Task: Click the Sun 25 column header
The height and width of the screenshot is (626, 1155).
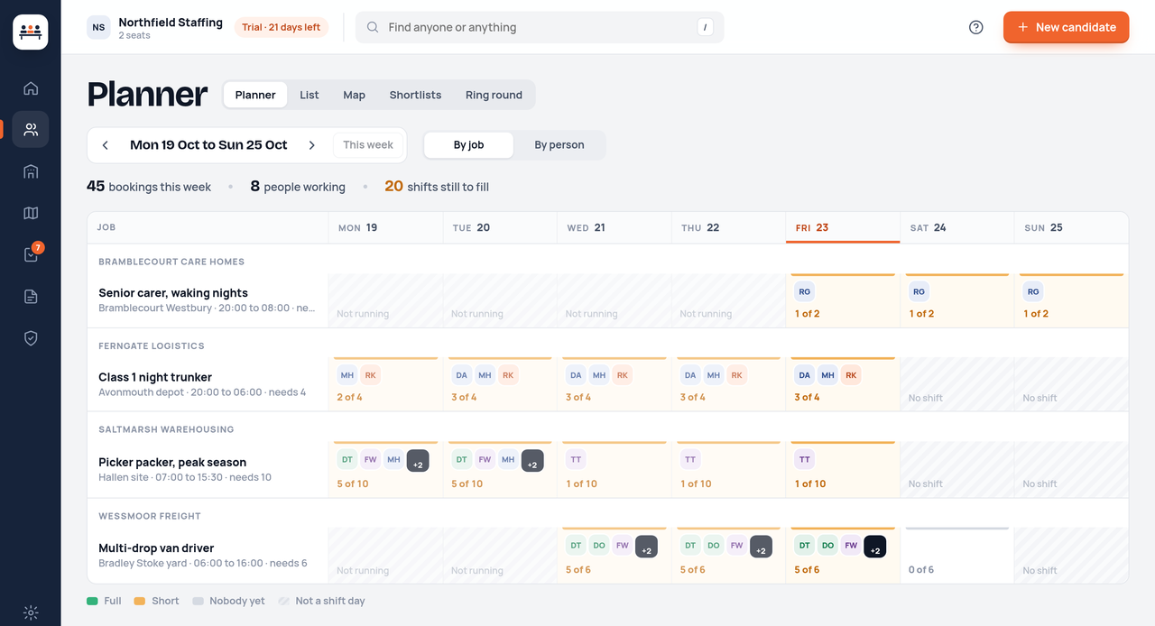Action: [x=1071, y=228]
